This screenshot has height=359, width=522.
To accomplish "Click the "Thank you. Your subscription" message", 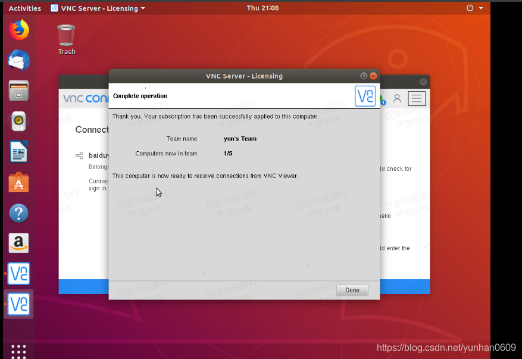I will tap(215, 117).
